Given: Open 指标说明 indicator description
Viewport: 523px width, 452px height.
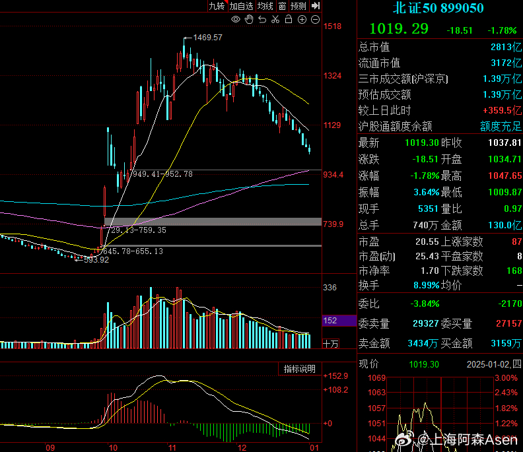Looking at the screenshot, I should [300, 369].
